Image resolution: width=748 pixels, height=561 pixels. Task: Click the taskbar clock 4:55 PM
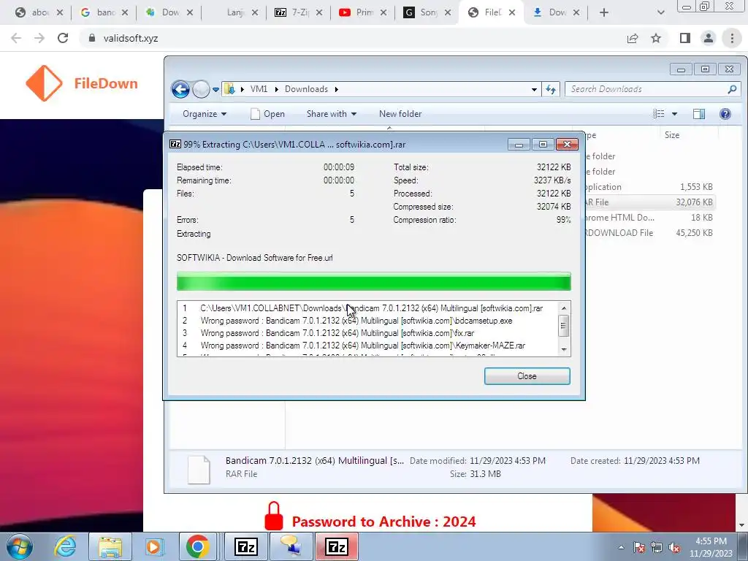pos(711,547)
